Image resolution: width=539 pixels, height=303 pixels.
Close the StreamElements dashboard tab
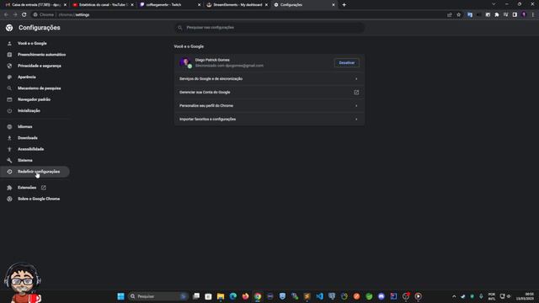coord(266,5)
